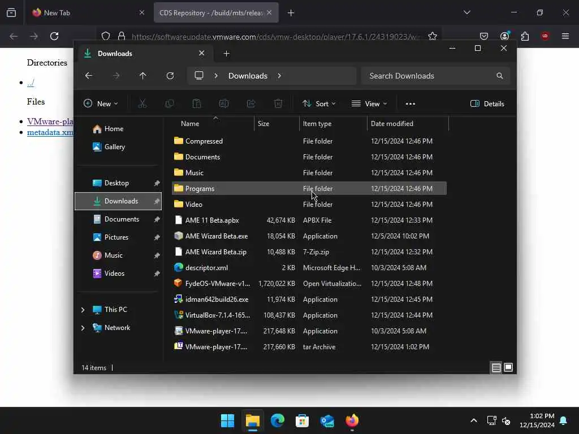Click the Rename icon in Explorer toolbar
Viewport: 579px width, 434px height.
[x=224, y=104]
